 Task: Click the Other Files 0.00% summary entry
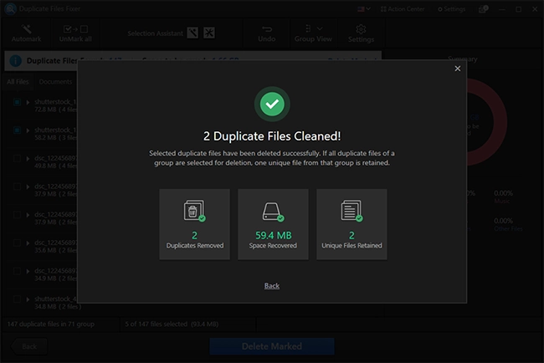[508, 225]
